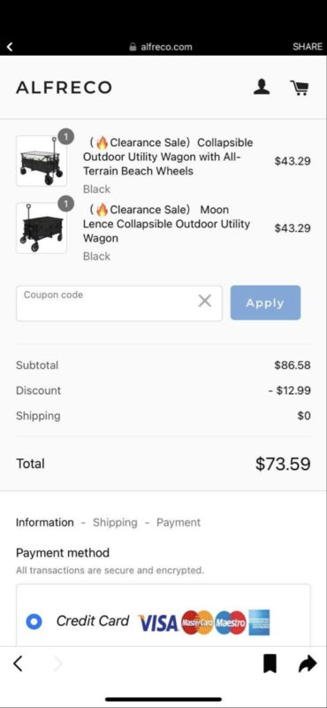
Task: Go to the Payment step
Action: [x=179, y=522]
